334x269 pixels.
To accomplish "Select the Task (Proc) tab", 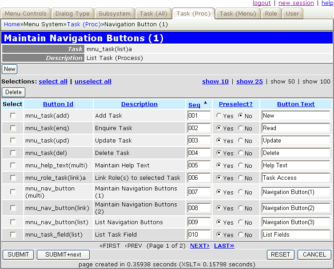I will click(193, 14).
